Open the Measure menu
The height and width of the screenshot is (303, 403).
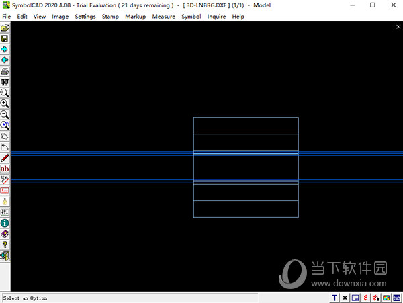[164, 16]
